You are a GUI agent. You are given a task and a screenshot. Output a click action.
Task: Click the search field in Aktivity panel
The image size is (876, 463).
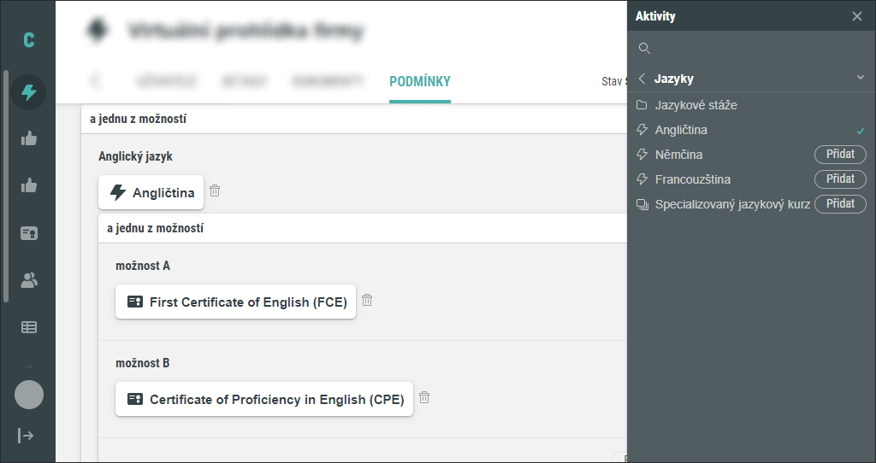751,49
